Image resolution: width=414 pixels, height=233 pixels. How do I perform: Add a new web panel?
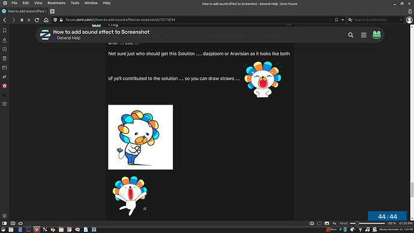coord(4,104)
